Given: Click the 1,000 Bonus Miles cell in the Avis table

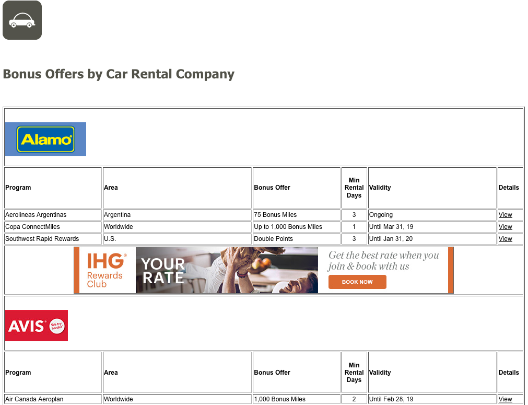Looking at the screenshot, I should [296, 399].
